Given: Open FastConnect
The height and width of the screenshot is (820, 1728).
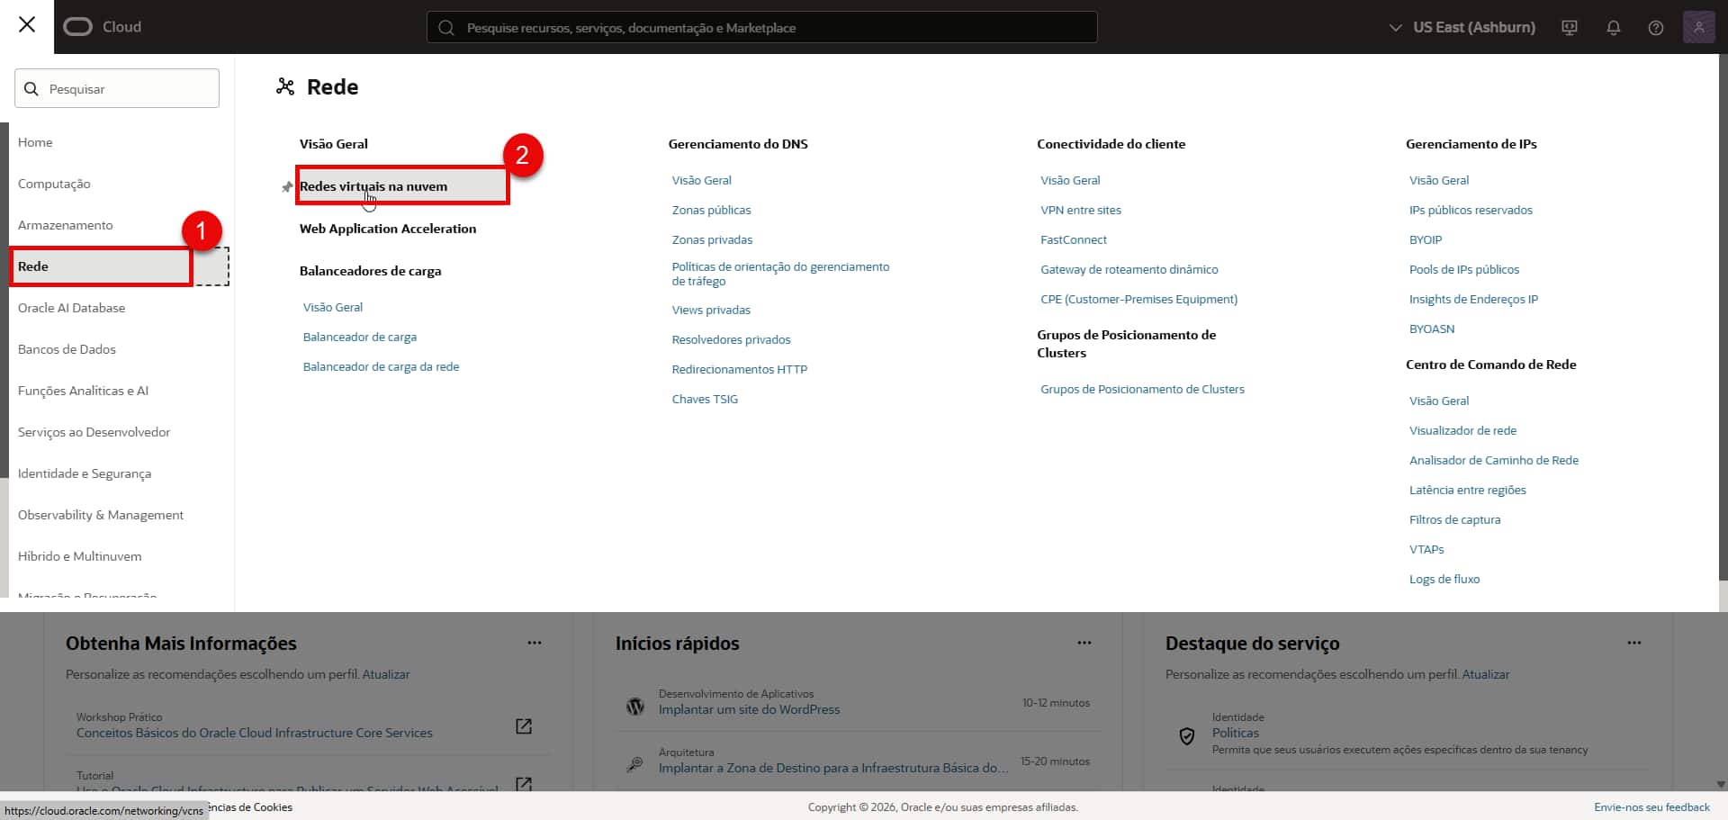Looking at the screenshot, I should click(x=1074, y=239).
